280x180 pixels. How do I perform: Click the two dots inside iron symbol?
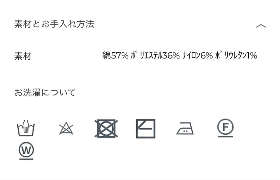[186, 131]
